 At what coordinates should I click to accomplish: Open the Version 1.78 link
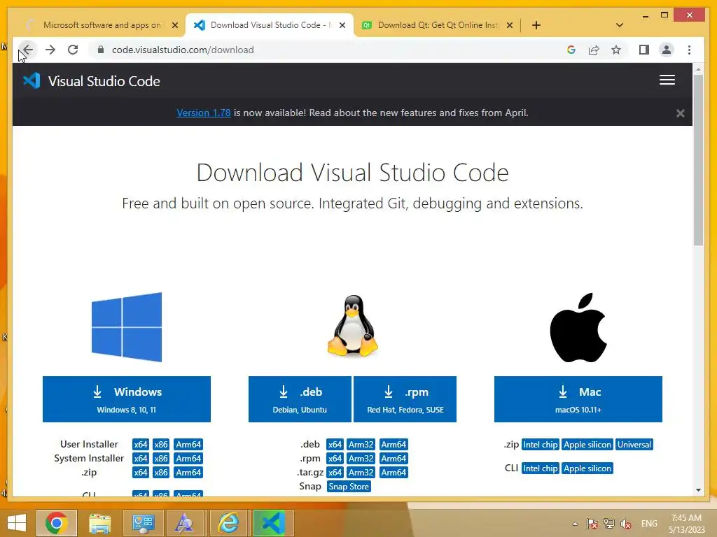pos(204,113)
